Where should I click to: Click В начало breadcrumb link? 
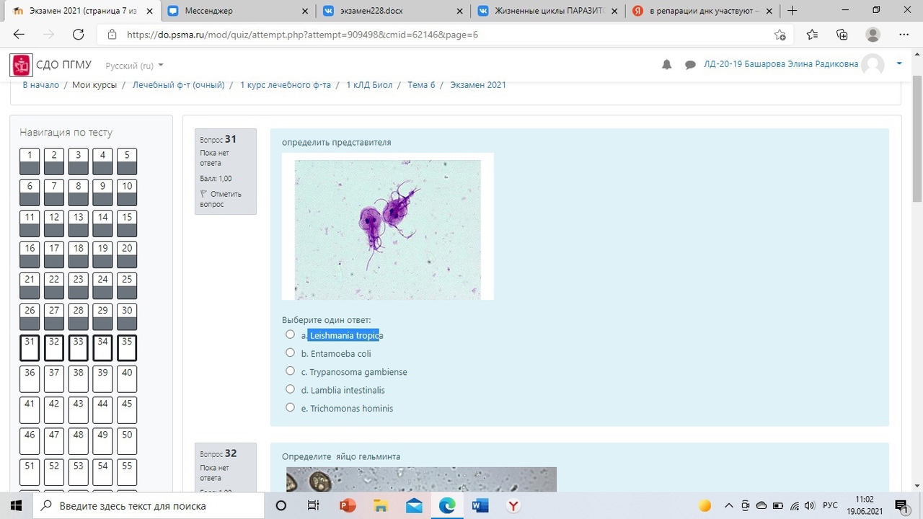pyautogui.click(x=41, y=85)
